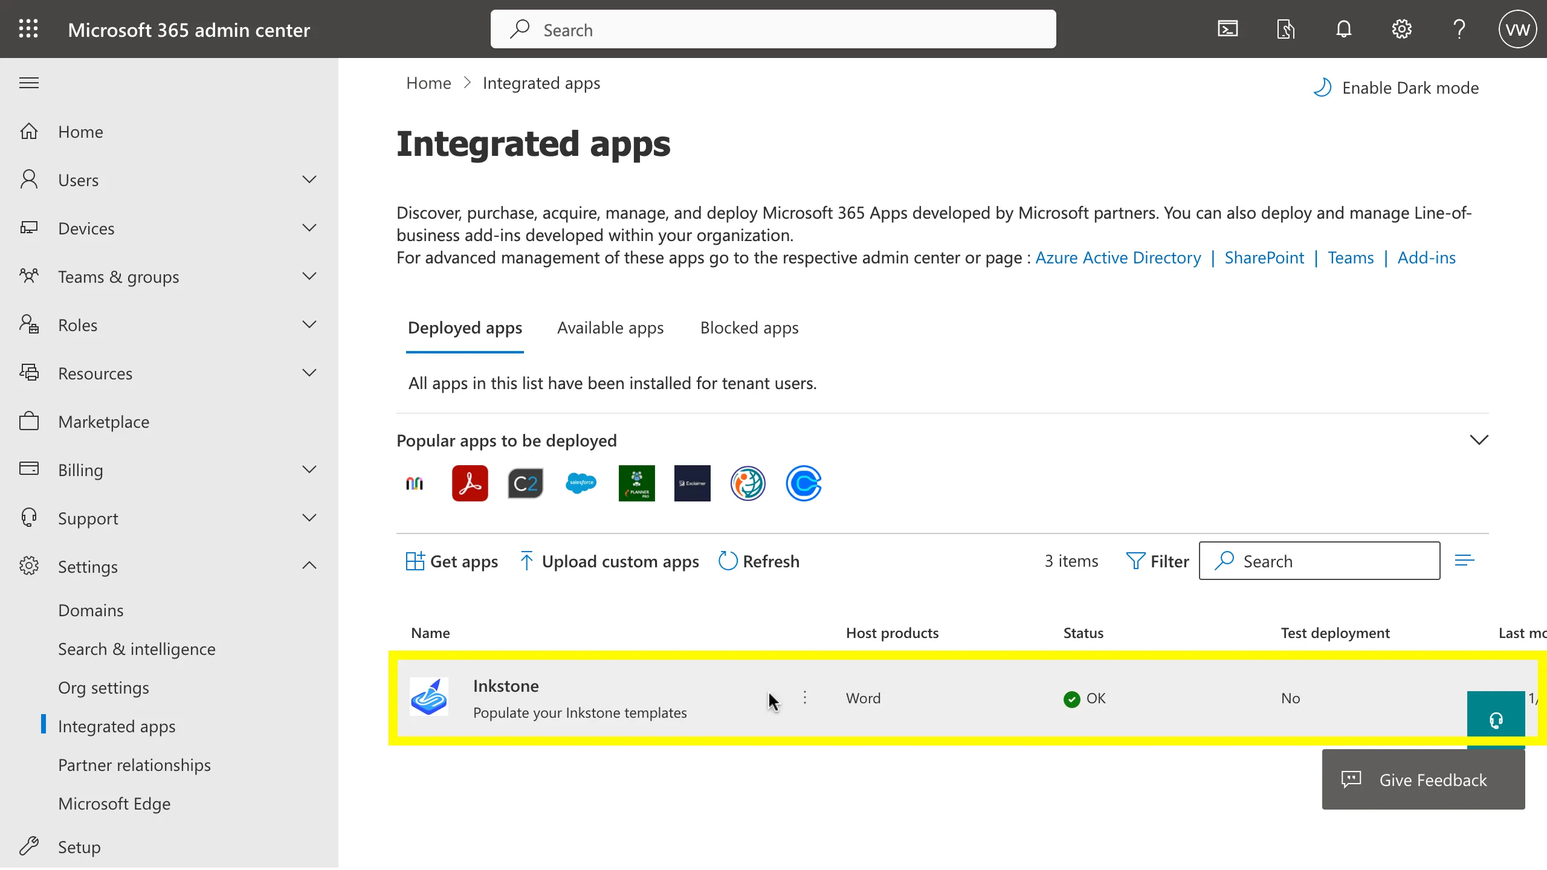Click the orange-and-teal globe popular app icon
Screen dimensions: 1547x870
(748, 483)
